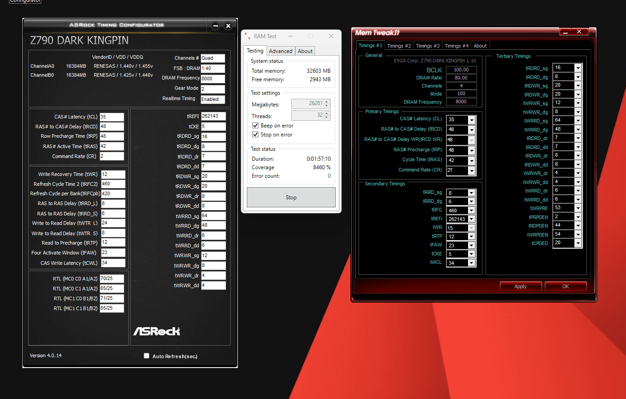Viewport: 626px width, 399px height.
Task: Open tWCL dropdown showing 34 in Mem TweakIt
Action: 471,263
